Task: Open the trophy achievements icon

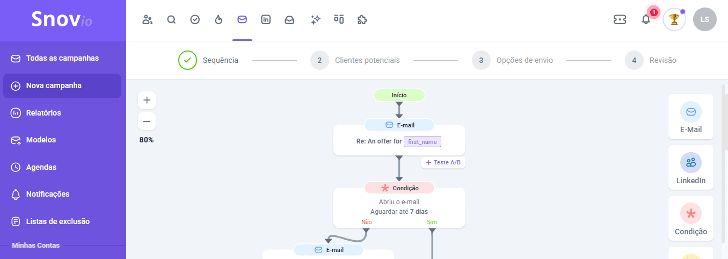Action: pos(674,20)
